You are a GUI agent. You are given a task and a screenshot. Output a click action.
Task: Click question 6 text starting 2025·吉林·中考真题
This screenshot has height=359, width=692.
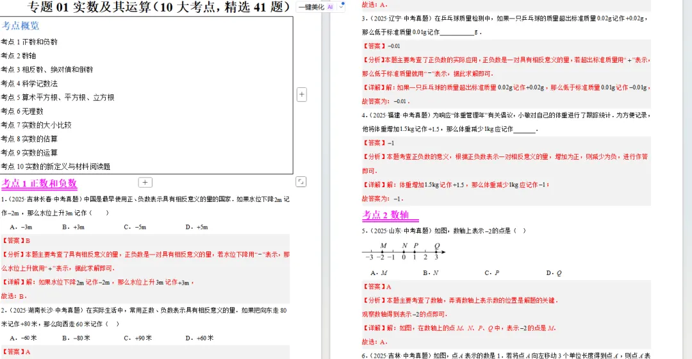tap(506, 355)
